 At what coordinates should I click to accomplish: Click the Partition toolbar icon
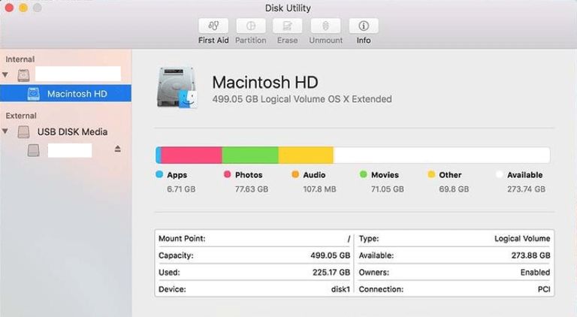point(250,26)
